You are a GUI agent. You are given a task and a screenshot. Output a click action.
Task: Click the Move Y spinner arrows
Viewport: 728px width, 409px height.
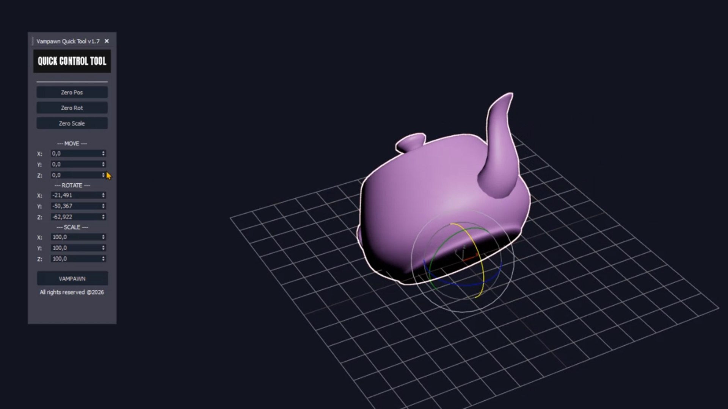tap(103, 164)
